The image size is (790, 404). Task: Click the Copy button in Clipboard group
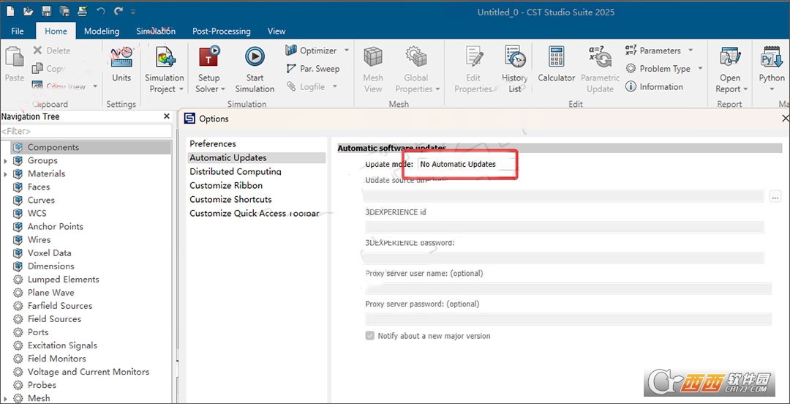(49, 68)
